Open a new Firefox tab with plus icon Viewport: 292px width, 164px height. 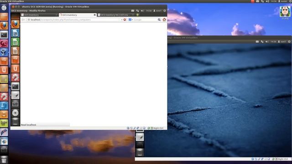137,15
